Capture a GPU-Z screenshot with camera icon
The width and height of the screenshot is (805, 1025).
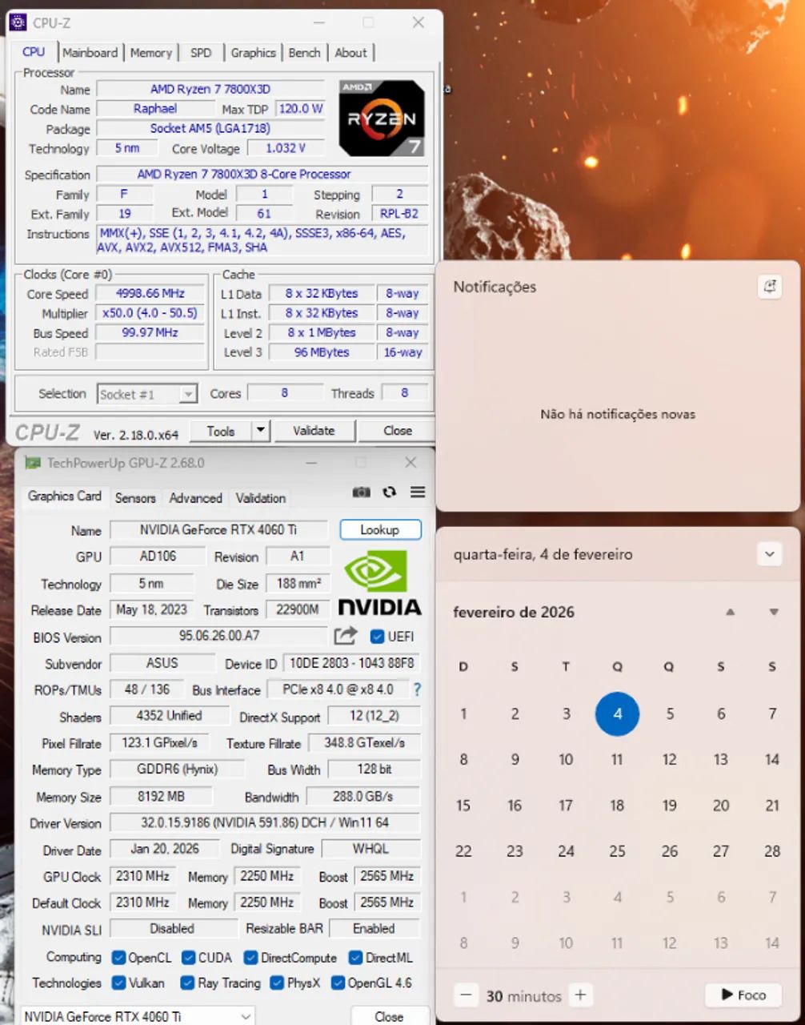click(x=361, y=492)
